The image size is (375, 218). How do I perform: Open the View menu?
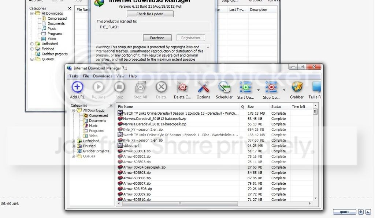[120, 76]
